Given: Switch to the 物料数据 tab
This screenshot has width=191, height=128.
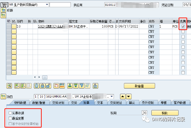Looking at the screenshot, I should (x=20, y=103).
